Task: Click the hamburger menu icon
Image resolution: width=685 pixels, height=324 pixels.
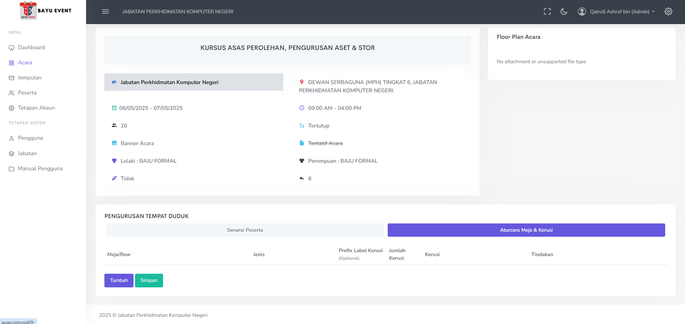Action: 105,11
